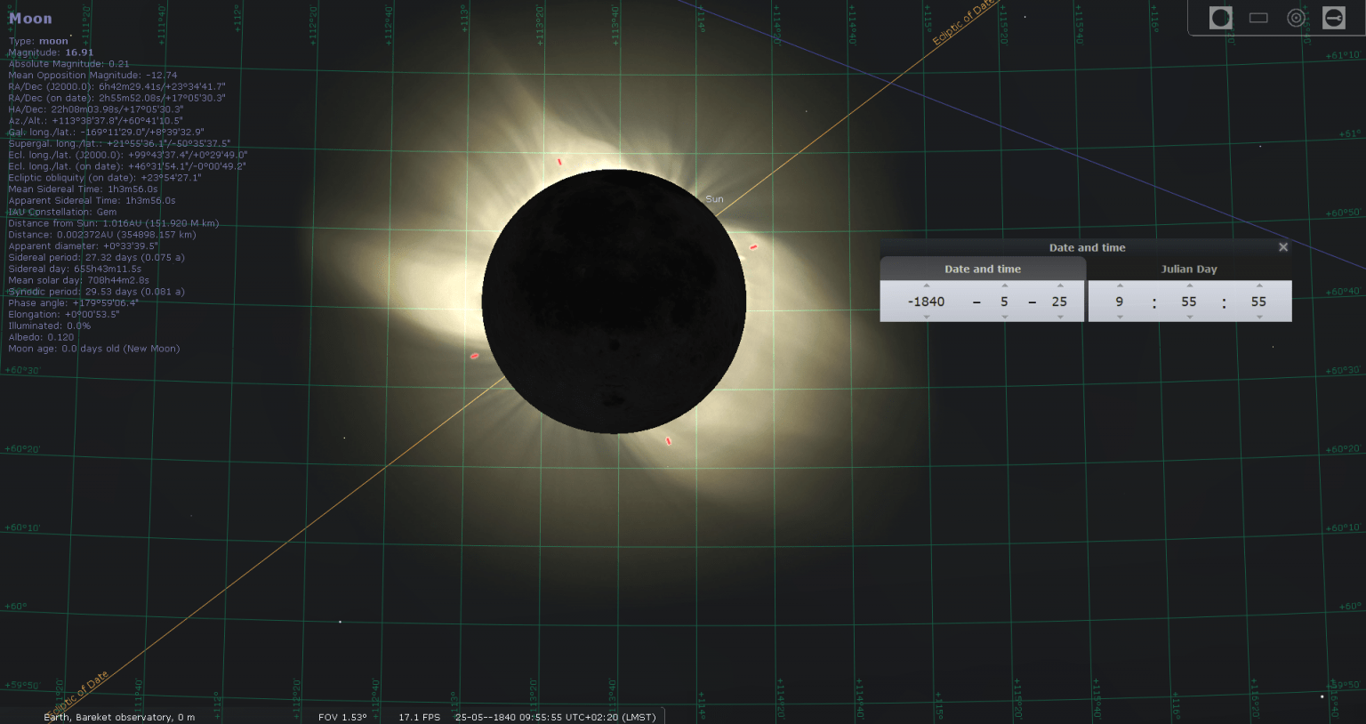Click the 'Magnitude: 16.91' info line
1366x724 pixels.
51,52
